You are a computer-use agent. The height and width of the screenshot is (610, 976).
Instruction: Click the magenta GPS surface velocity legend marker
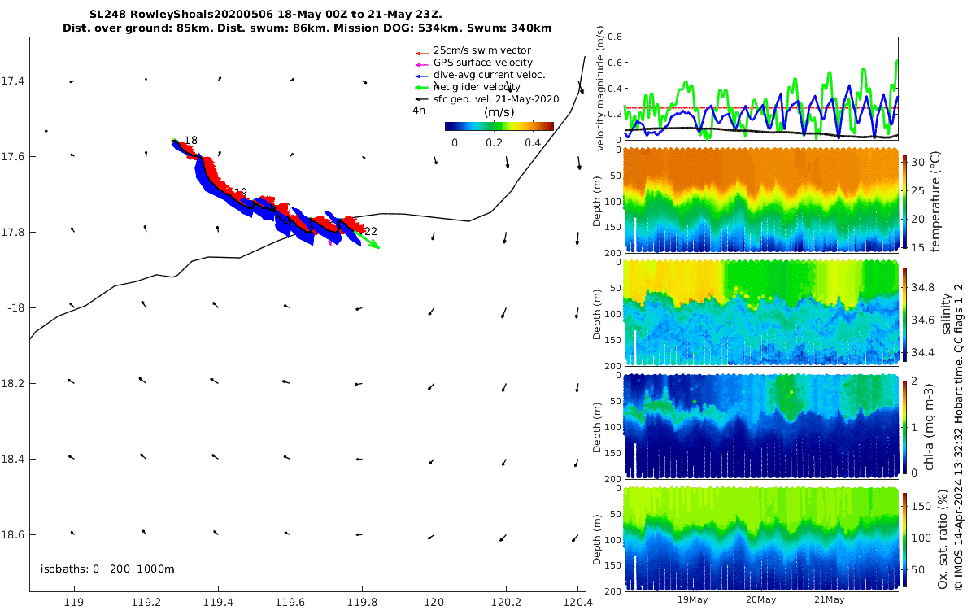click(421, 63)
